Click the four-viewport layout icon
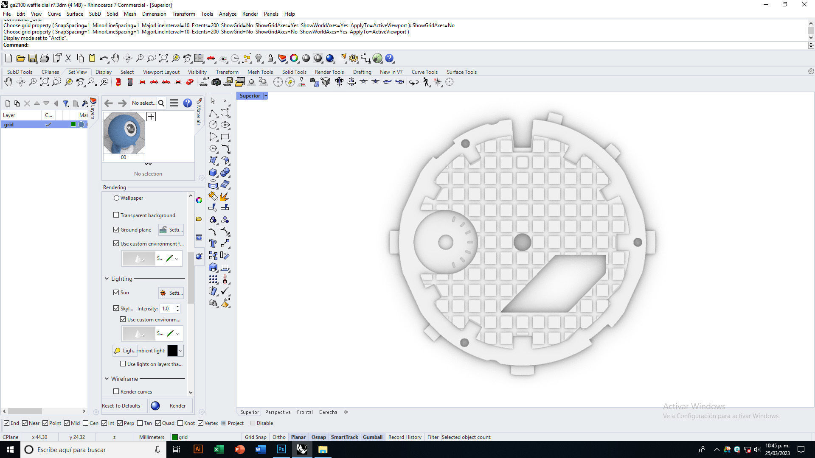 tap(199, 59)
